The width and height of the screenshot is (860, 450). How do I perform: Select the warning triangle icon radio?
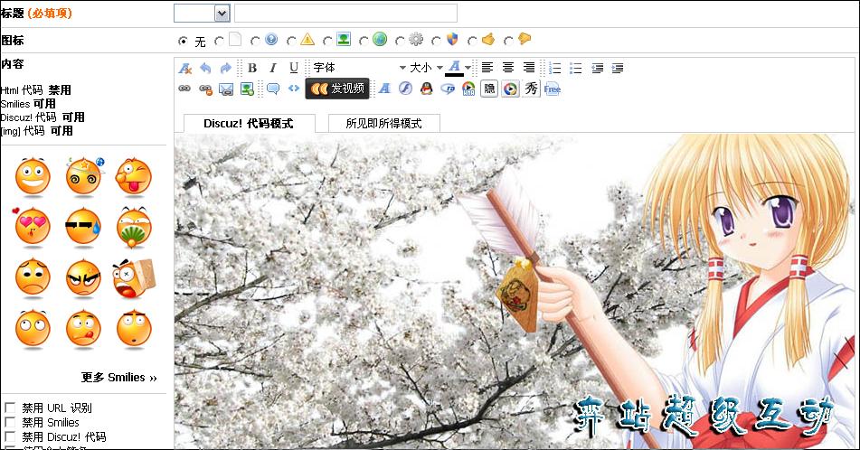[x=291, y=41]
